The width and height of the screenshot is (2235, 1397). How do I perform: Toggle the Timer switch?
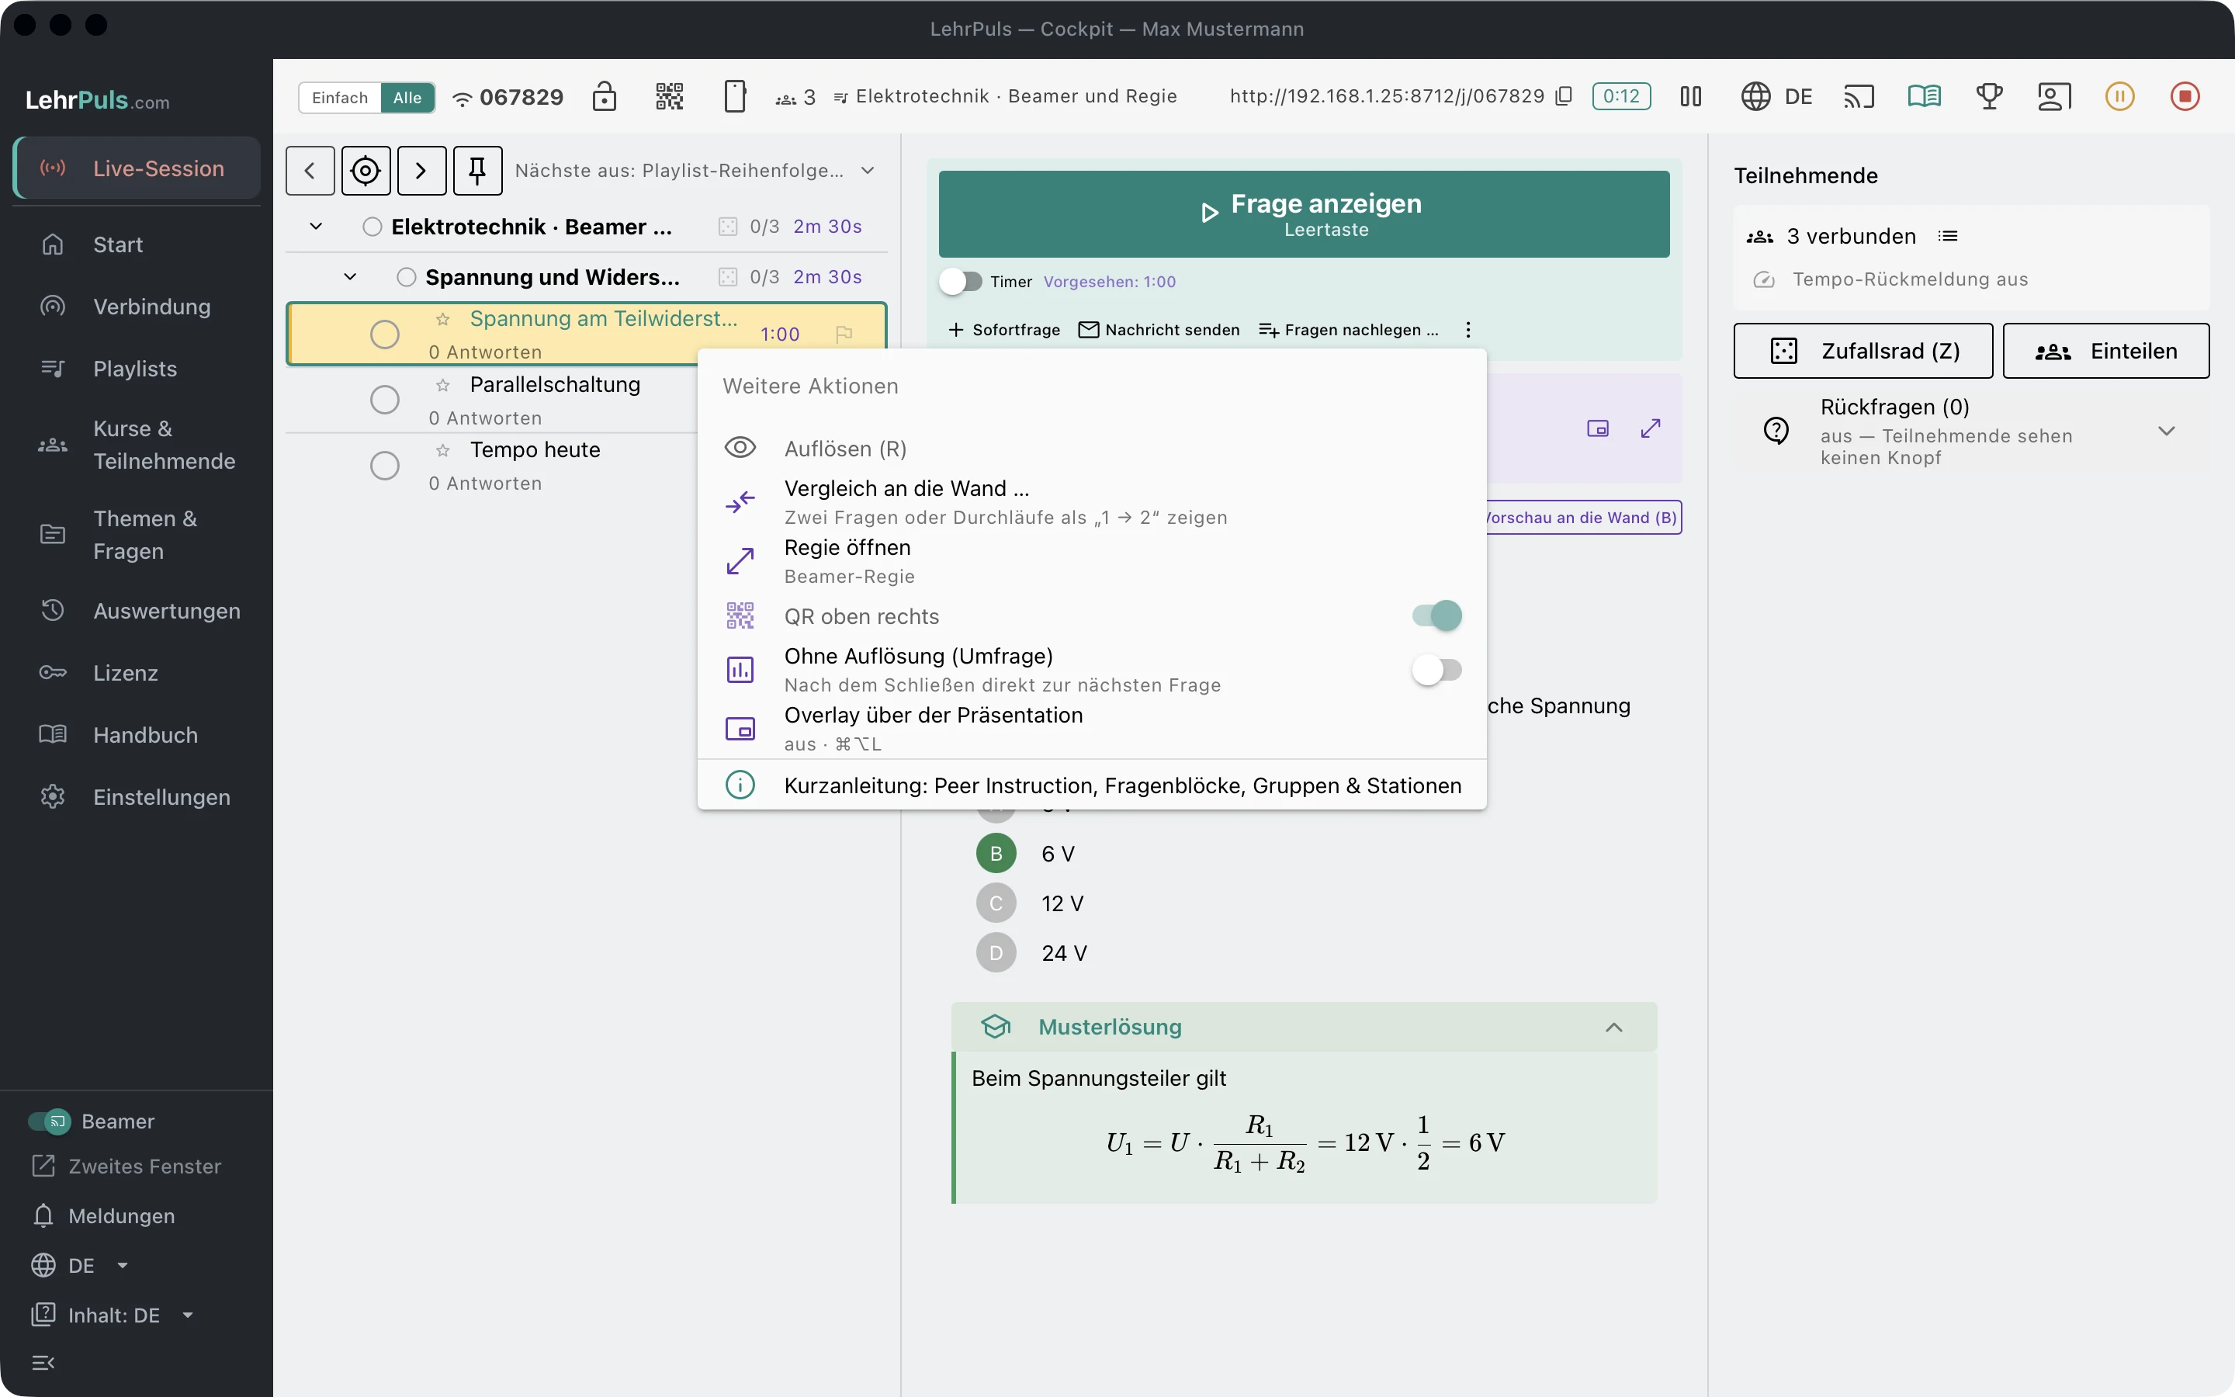(x=961, y=282)
